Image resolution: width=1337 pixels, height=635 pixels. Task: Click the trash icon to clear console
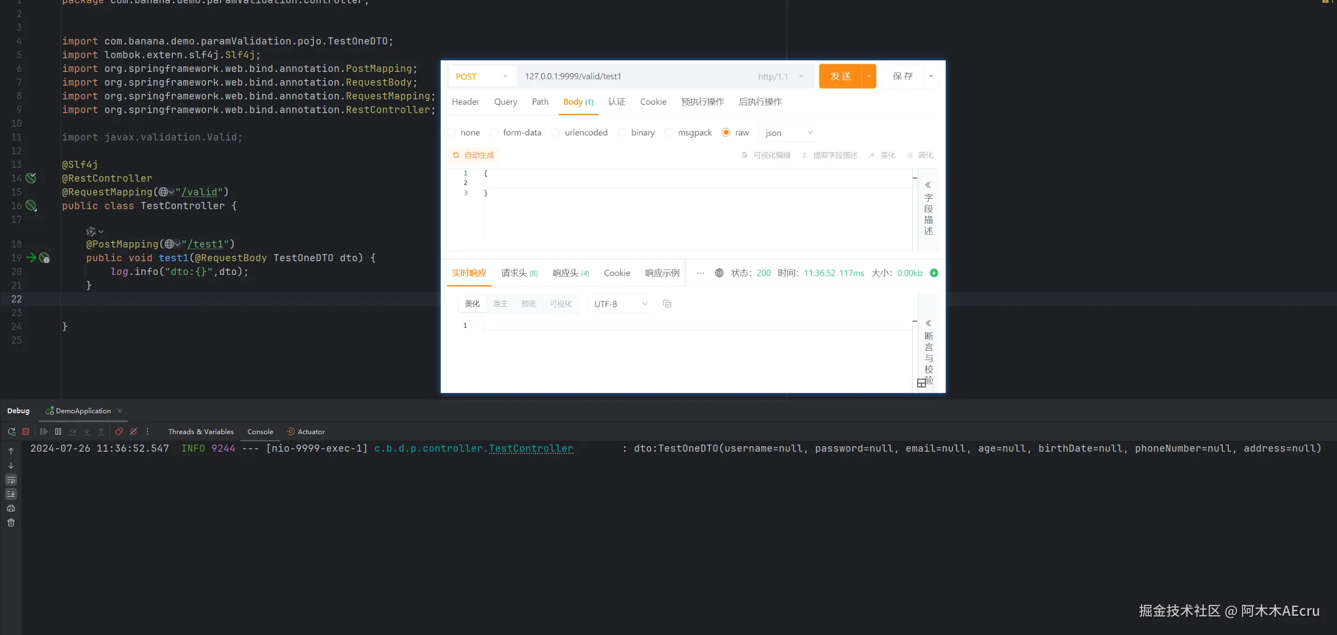11,523
